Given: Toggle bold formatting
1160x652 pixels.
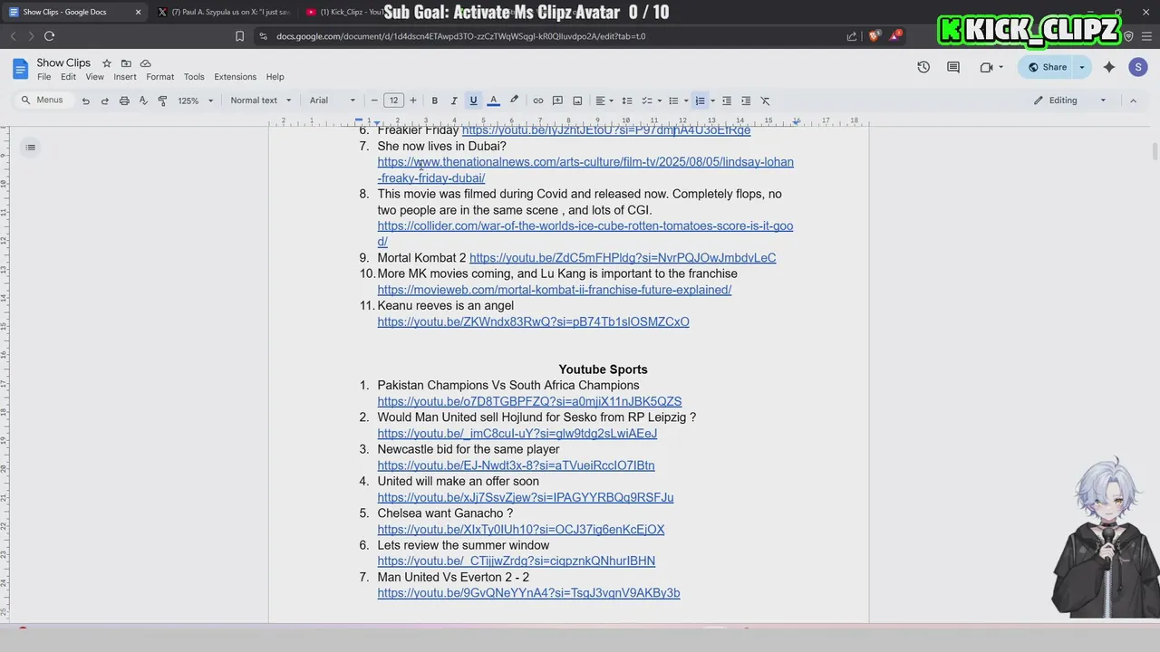Looking at the screenshot, I should tap(434, 101).
